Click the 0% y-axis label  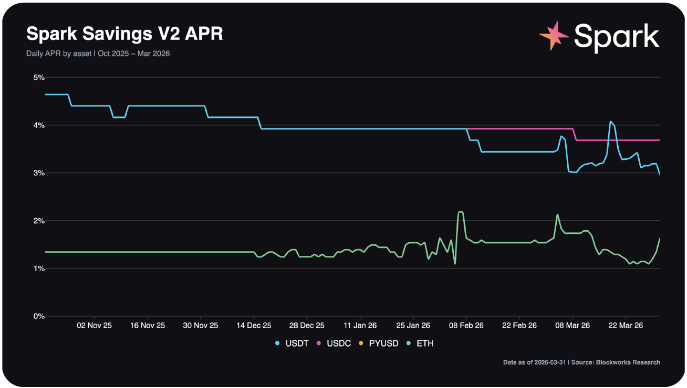coord(39,316)
